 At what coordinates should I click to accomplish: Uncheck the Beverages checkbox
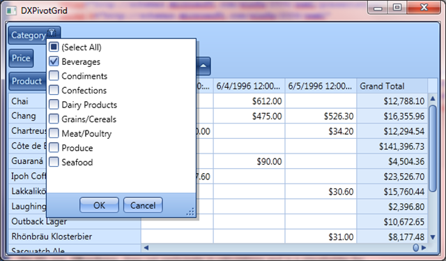coord(54,61)
